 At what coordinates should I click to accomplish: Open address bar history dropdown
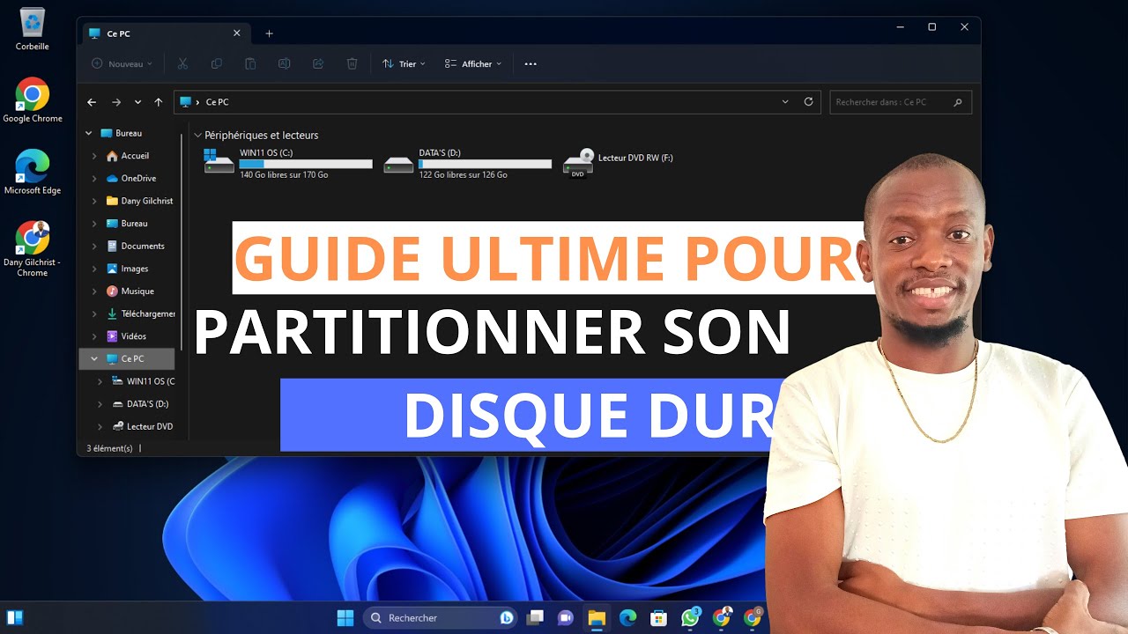785,102
